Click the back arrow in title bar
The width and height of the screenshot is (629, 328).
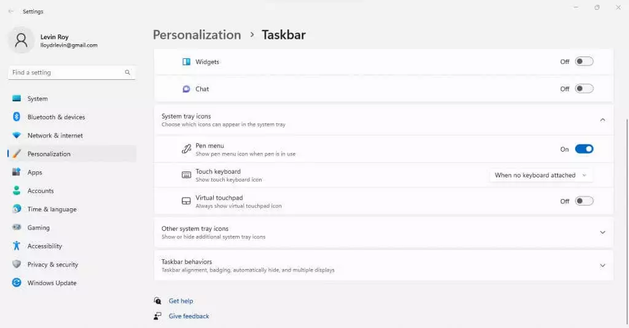click(10, 11)
